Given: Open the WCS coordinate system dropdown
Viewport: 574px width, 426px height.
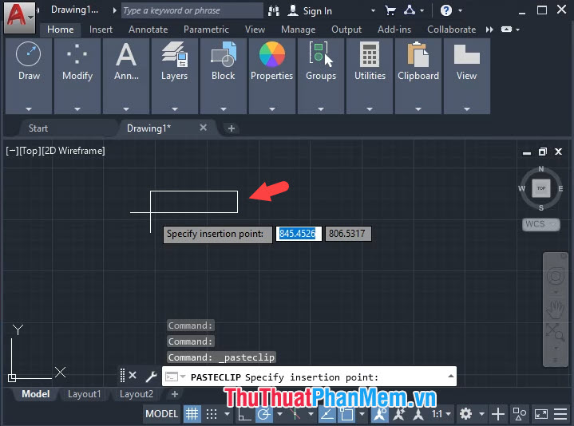Looking at the screenshot, I should point(540,224).
